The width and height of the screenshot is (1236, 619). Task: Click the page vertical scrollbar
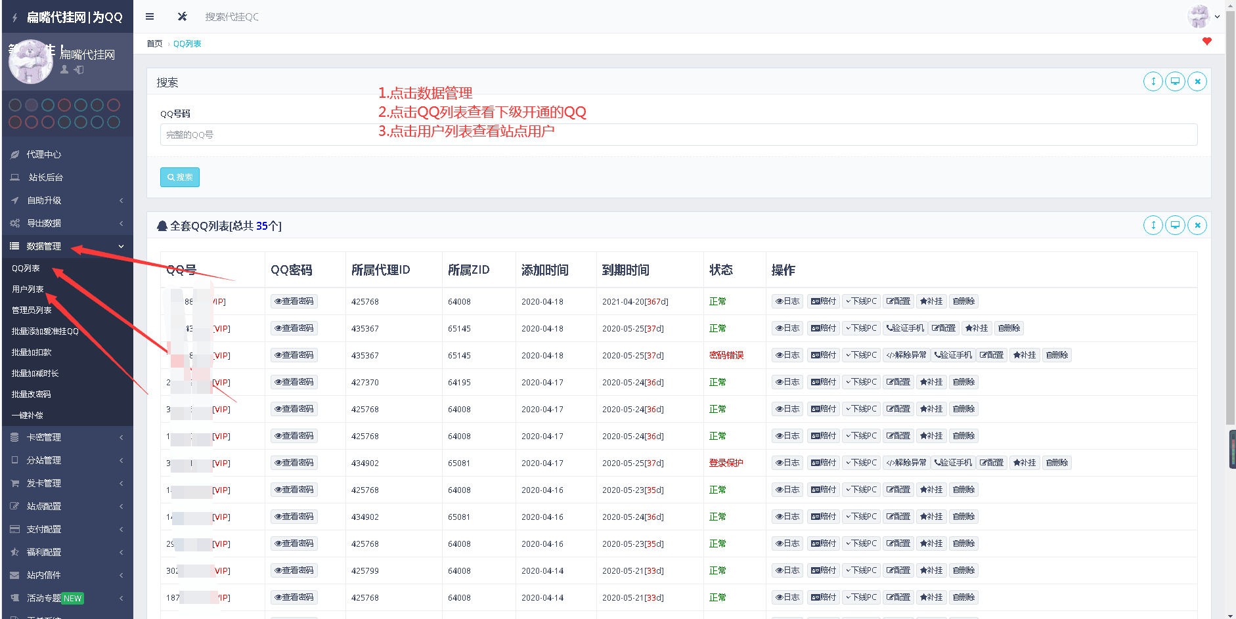1231,217
